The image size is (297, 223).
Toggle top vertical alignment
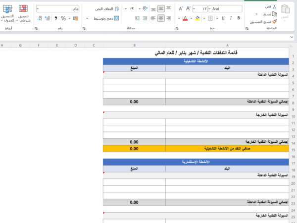(x=169, y=8)
